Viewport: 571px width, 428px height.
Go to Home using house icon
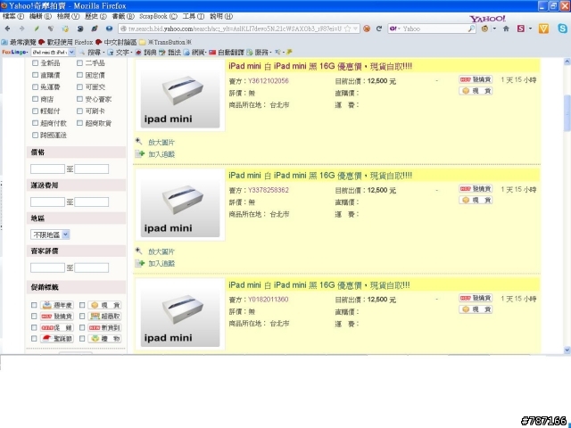506,29
